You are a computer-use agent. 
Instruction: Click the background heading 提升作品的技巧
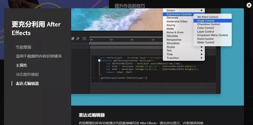click(130, 6)
